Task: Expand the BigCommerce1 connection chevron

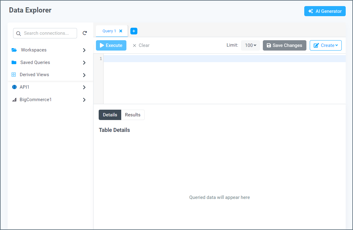Action: (84, 100)
